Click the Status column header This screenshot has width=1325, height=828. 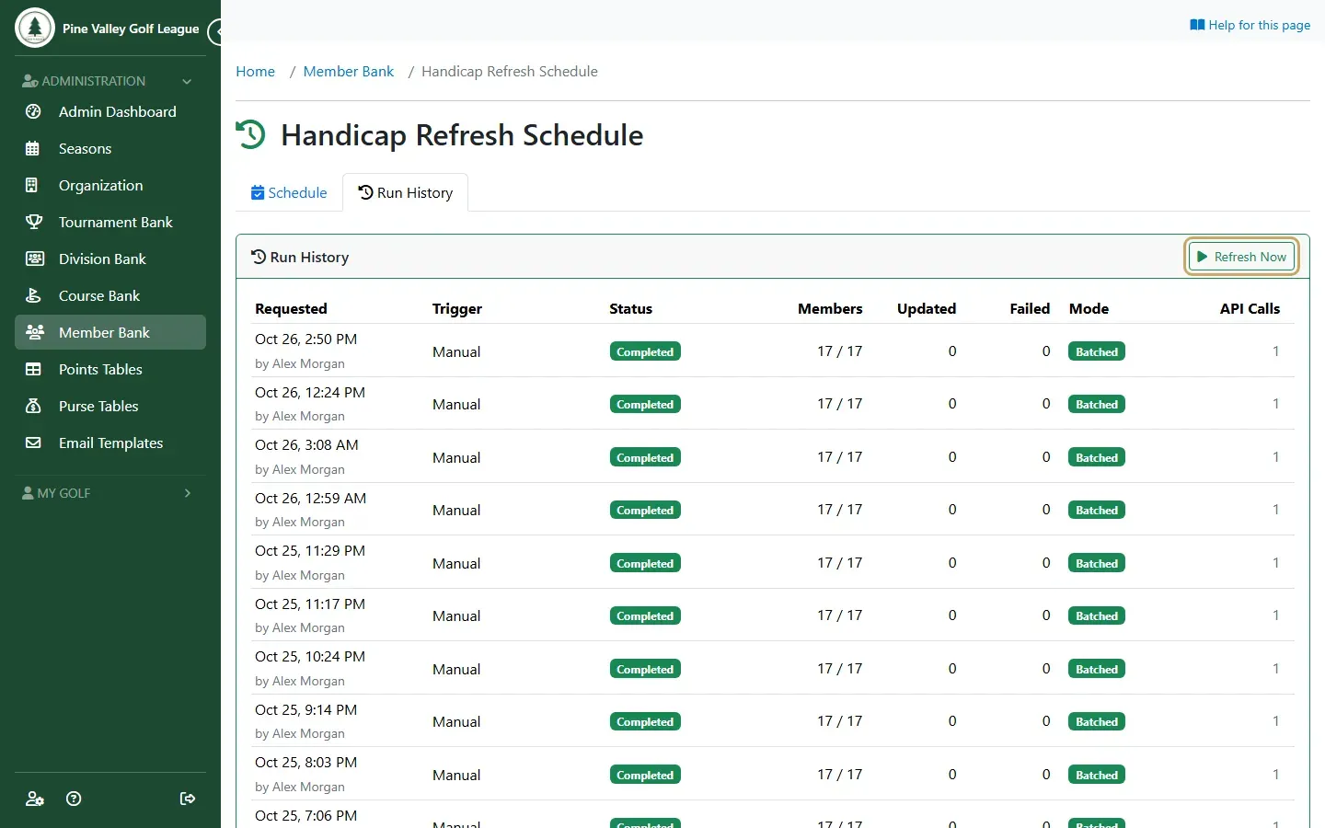point(630,309)
